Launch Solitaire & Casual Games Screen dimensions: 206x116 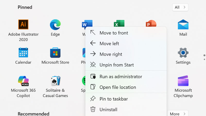(x=55, y=81)
